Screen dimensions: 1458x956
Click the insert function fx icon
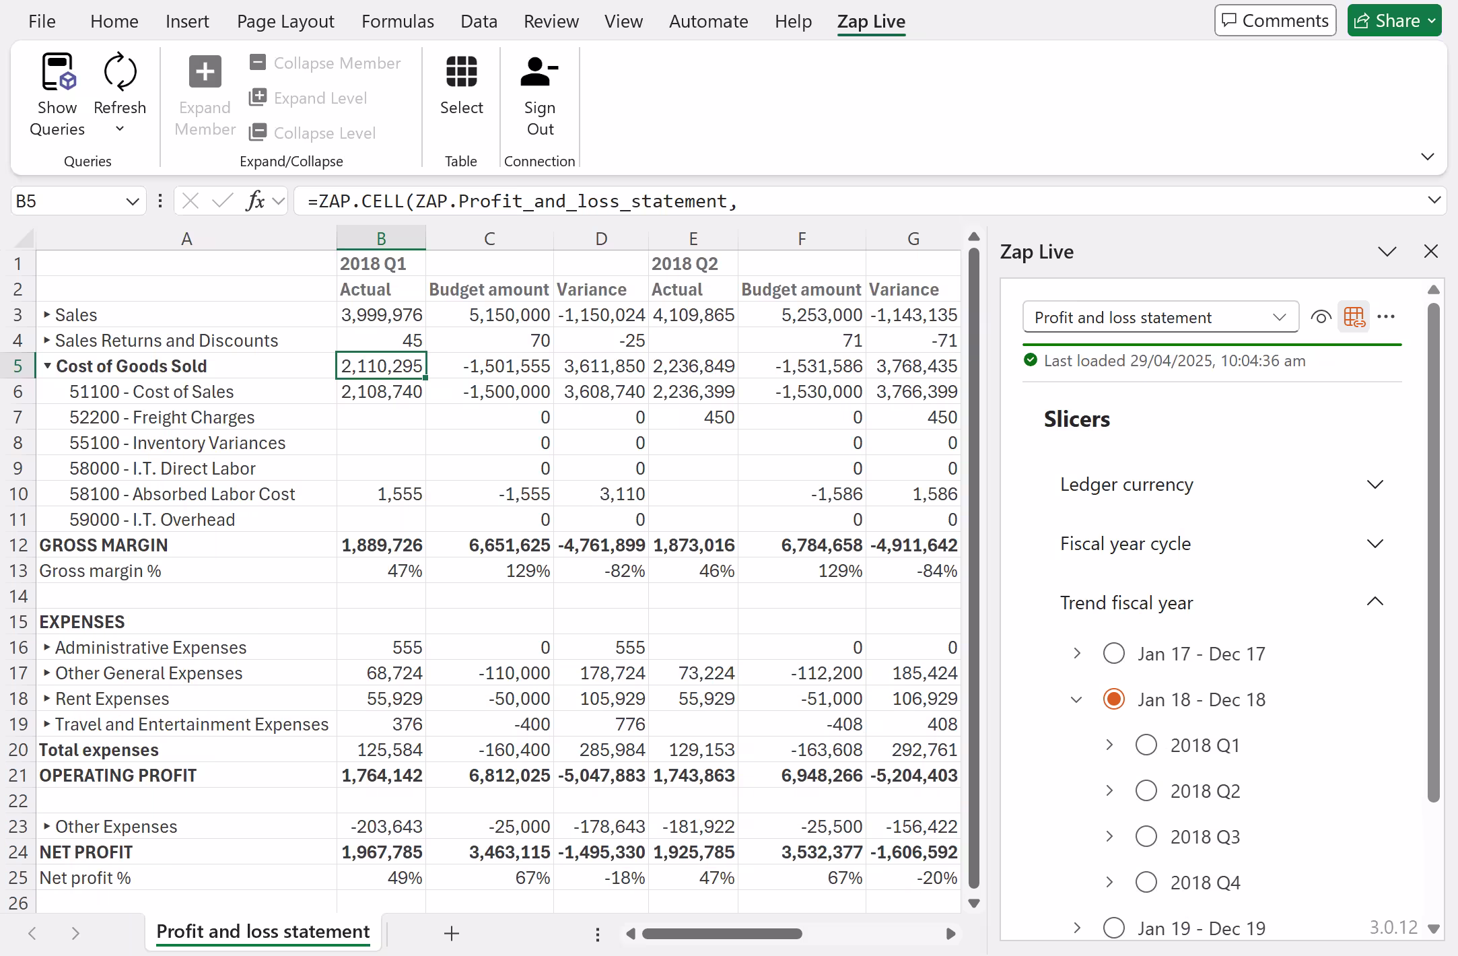coord(256,201)
